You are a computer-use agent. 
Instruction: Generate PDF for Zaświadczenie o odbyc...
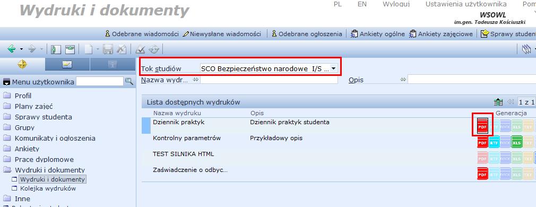(x=482, y=174)
